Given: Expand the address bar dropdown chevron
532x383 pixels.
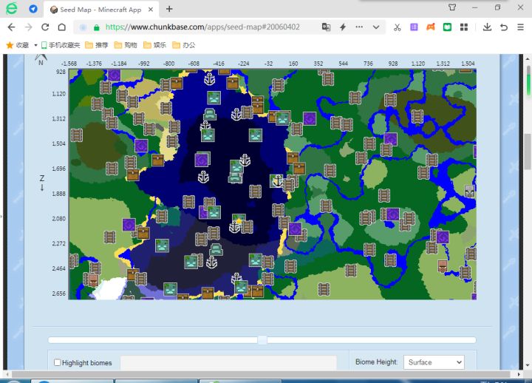Looking at the screenshot, I should [x=376, y=27].
